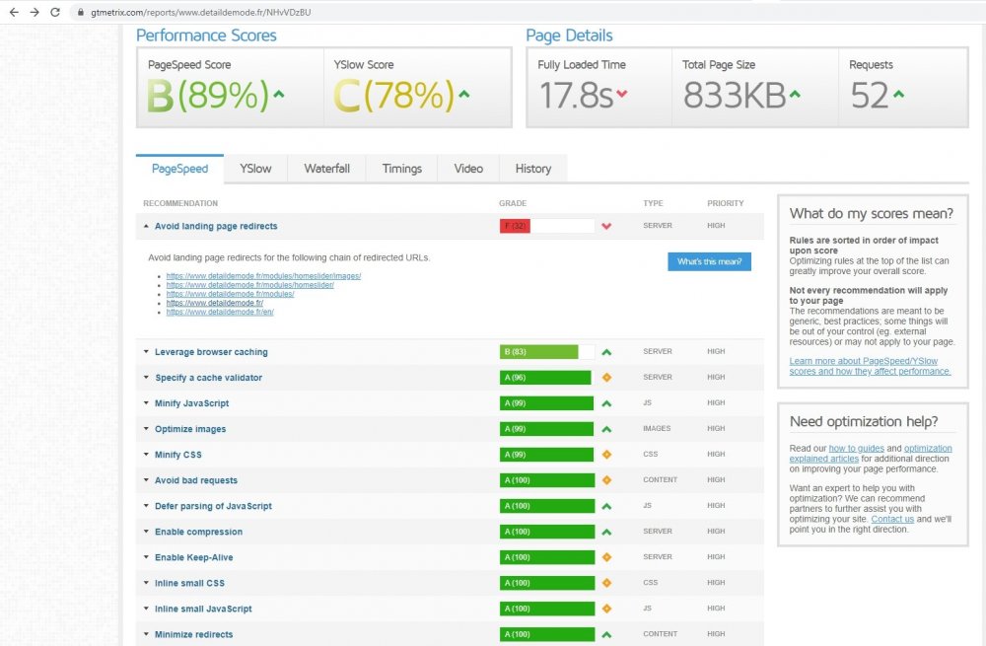Switch to the YSlow tab
The image size is (986, 646).
255,169
